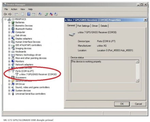Click the Scan for hardware changes icon
The height and width of the screenshot is (122, 150).
pyautogui.click(x=40, y=14)
